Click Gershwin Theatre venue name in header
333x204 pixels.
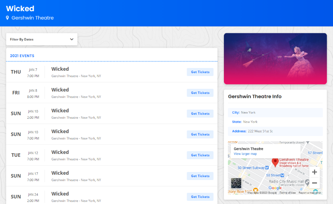(x=32, y=18)
